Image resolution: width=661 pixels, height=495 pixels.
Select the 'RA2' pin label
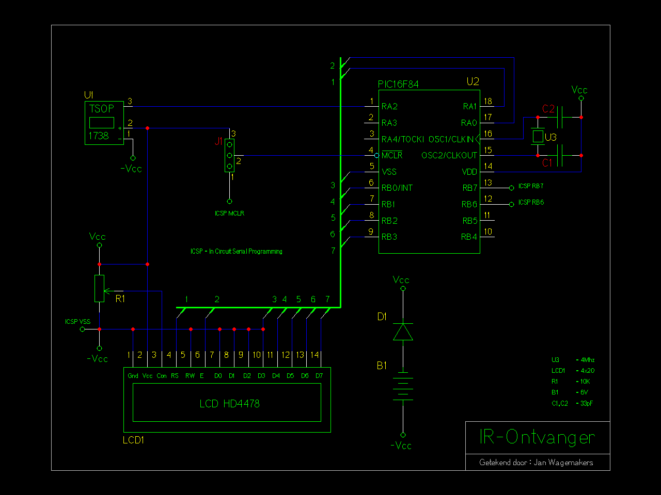tap(389, 107)
